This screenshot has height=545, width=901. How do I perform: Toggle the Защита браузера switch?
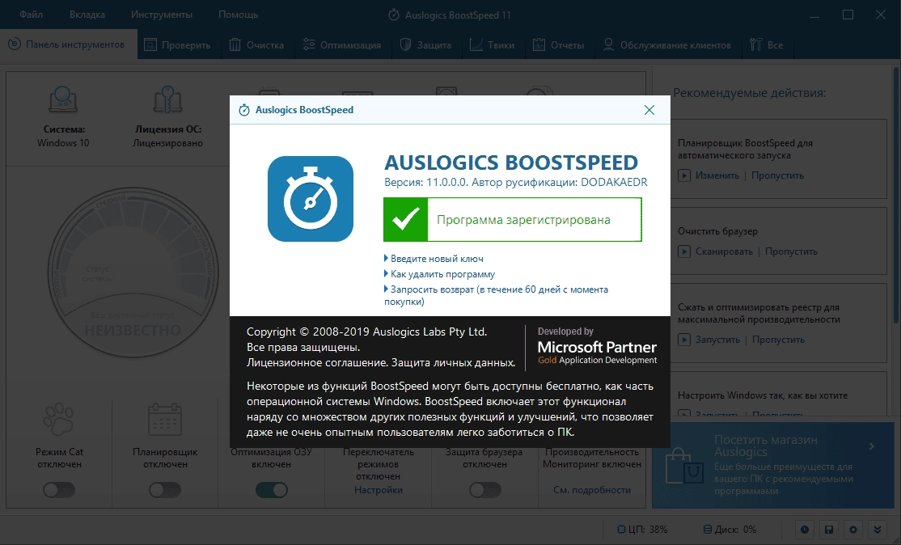point(485,490)
